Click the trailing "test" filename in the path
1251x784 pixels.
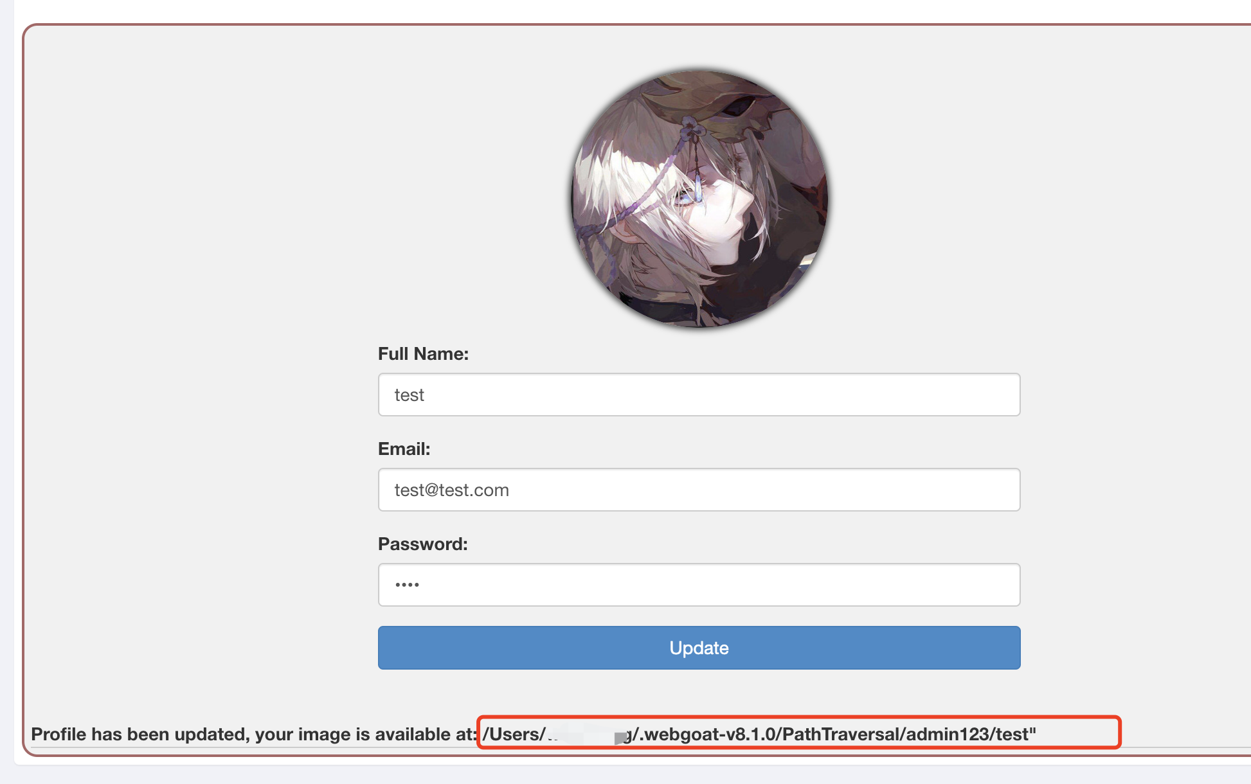tap(1013, 734)
